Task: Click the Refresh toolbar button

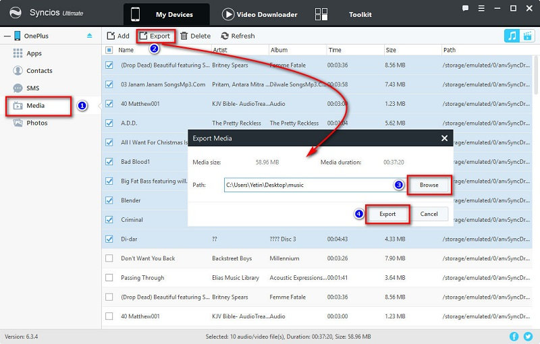Action: 238,36
